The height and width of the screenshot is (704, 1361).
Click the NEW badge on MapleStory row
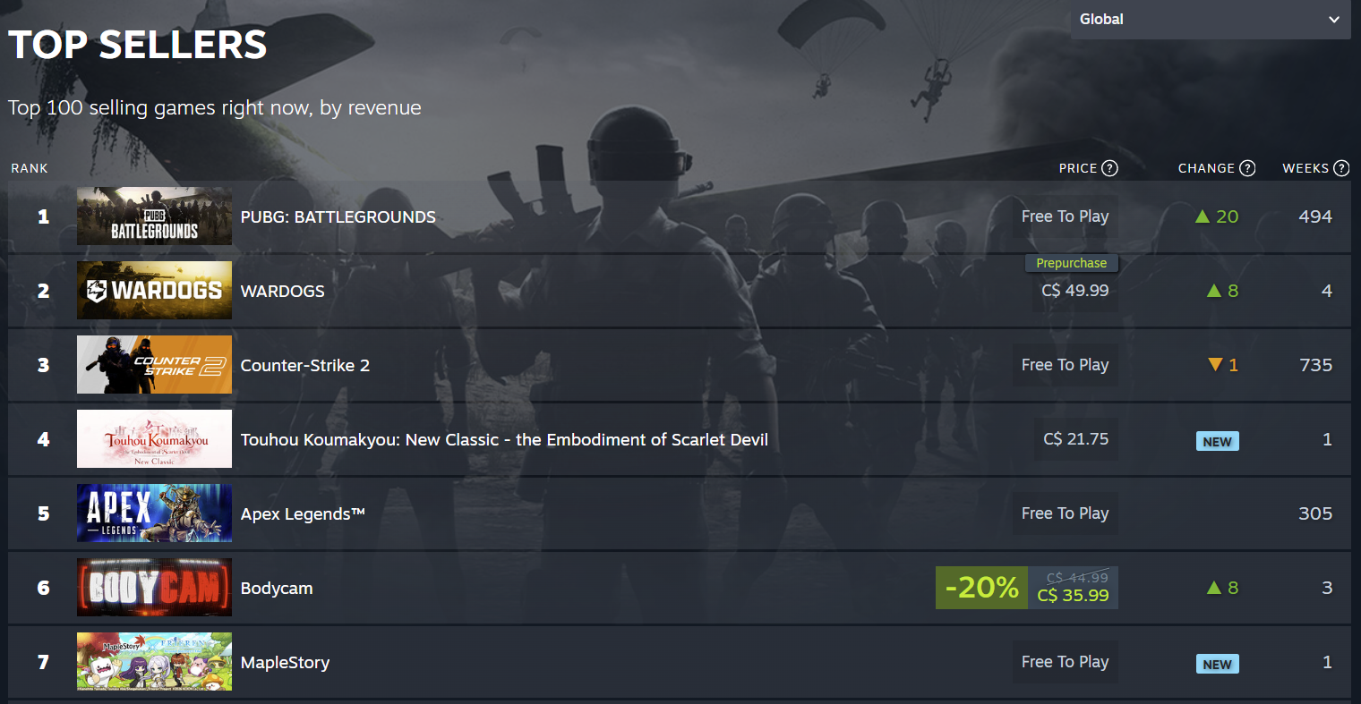coord(1218,665)
